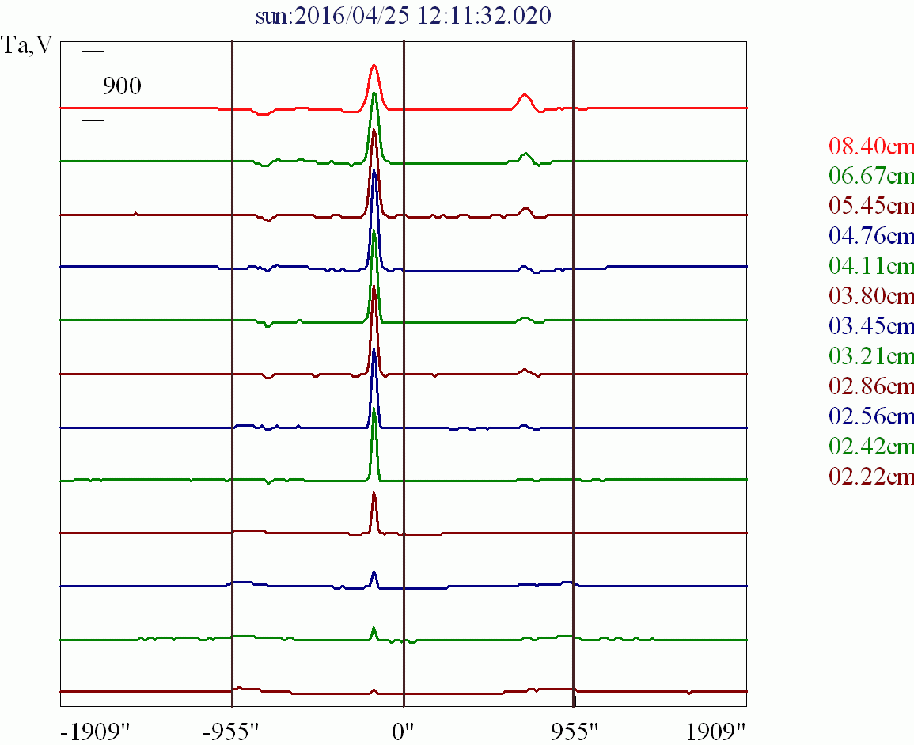Select the 05.45cm legend entry
Screen dimensions: 914x745
[870, 206]
